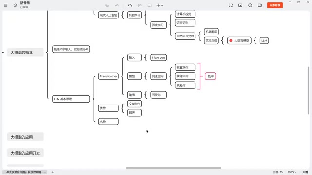Viewport: 312px width, 175px height.
Task: Click the red dot marker on 大语言模型
Action: pyautogui.click(x=231, y=41)
